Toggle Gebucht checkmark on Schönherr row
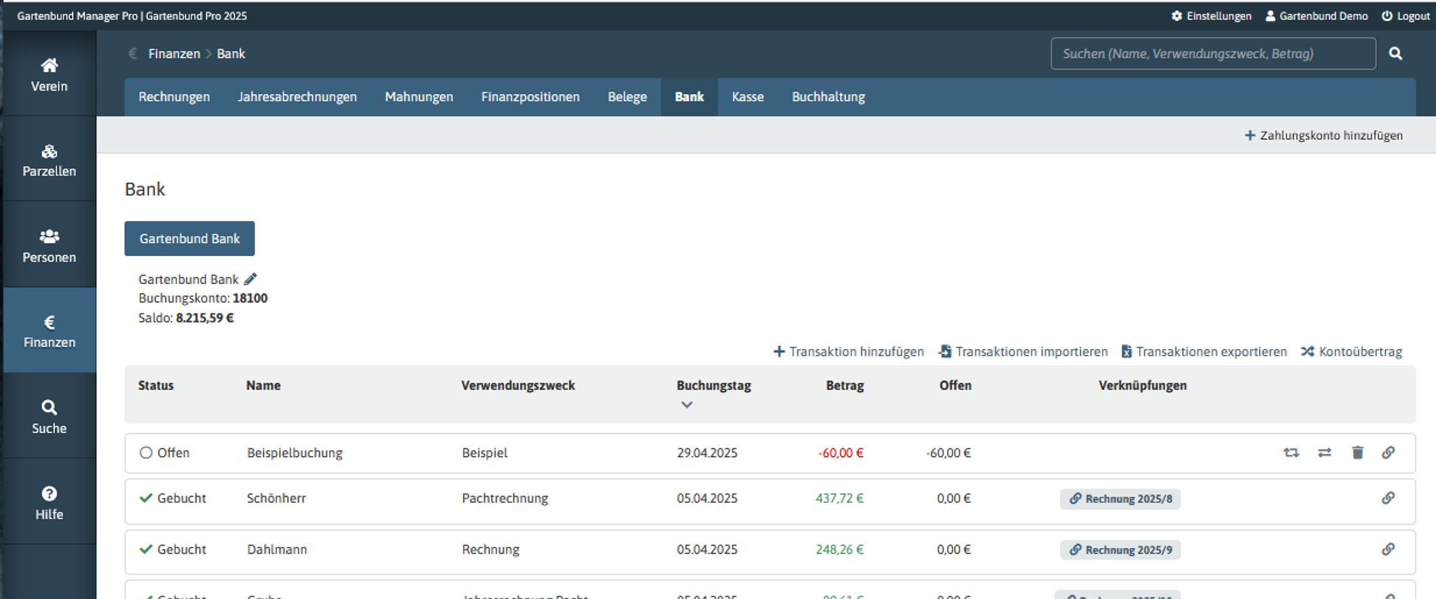 (x=146, y=498)
